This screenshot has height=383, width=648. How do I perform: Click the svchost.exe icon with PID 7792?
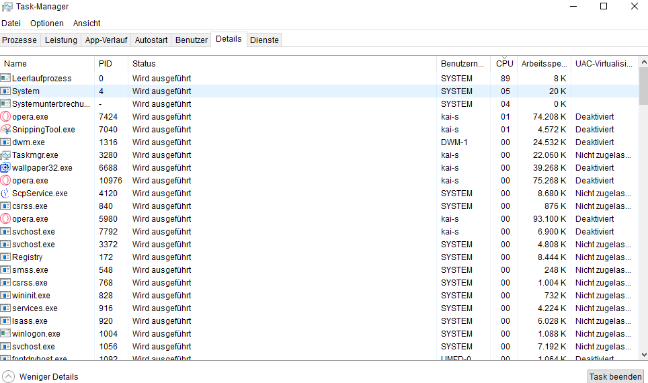pos(5,231)
